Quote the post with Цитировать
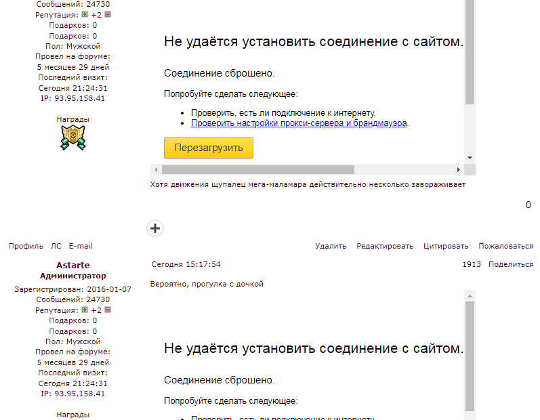 (446, 246)
